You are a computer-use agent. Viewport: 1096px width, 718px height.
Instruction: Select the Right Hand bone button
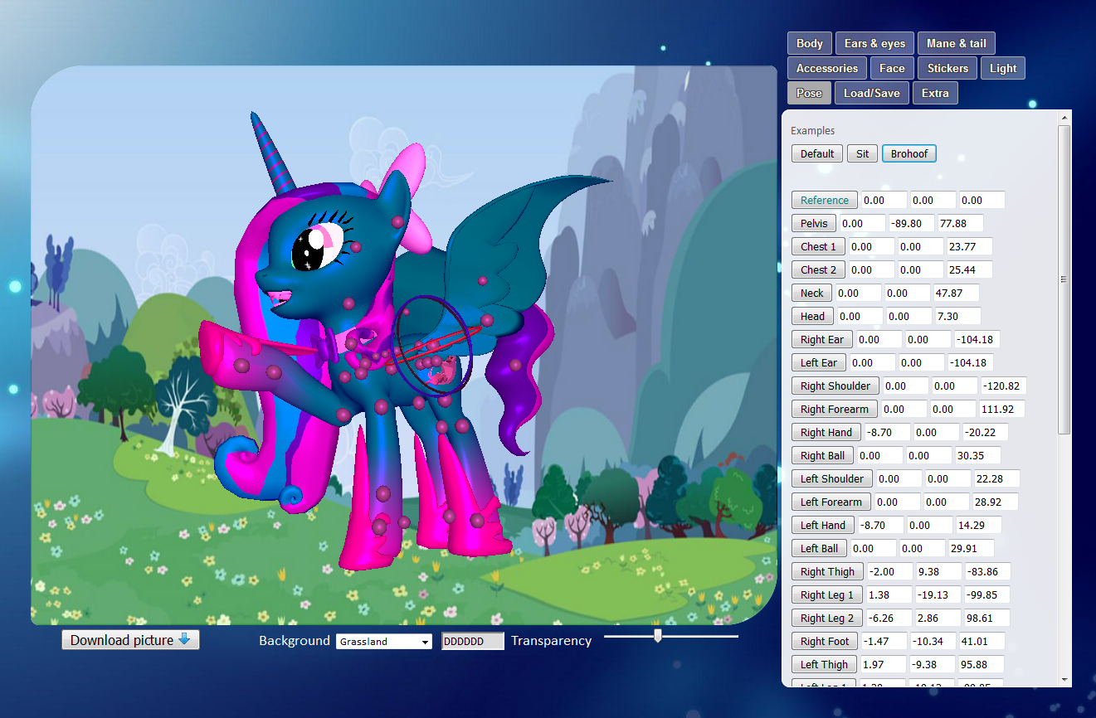pyautogui.click(x=826, y=432)
